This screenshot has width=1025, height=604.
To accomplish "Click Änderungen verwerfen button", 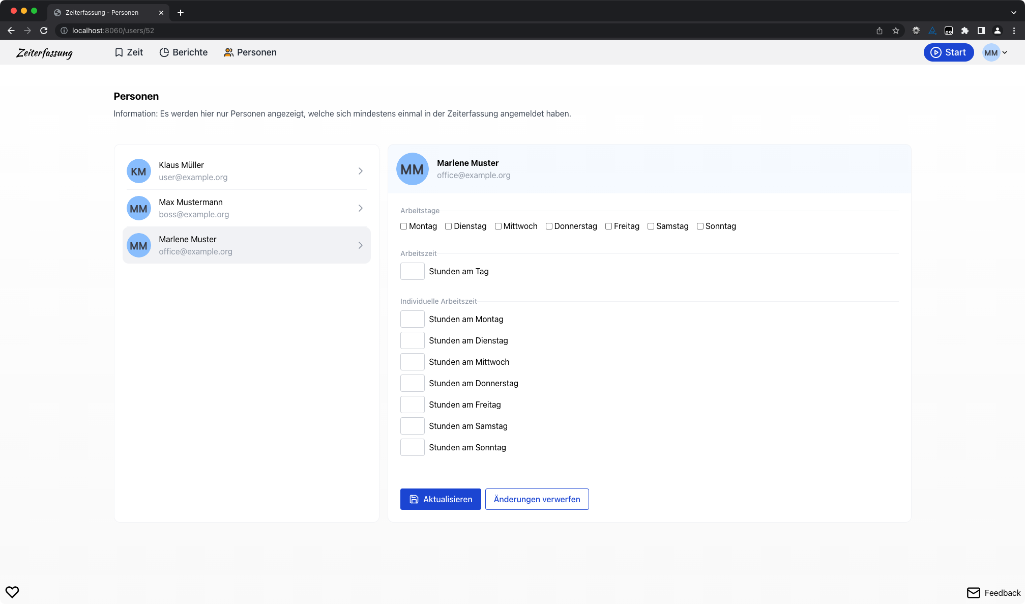I will point(537,499).
